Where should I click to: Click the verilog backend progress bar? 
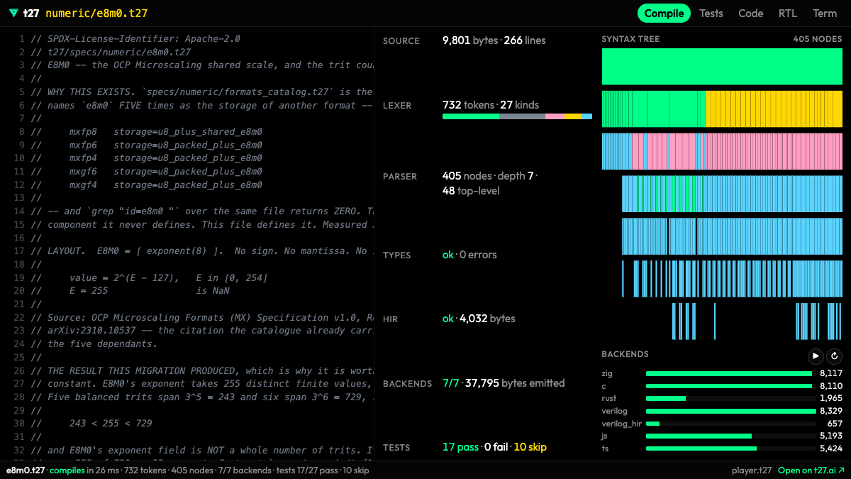pos(731,411)
